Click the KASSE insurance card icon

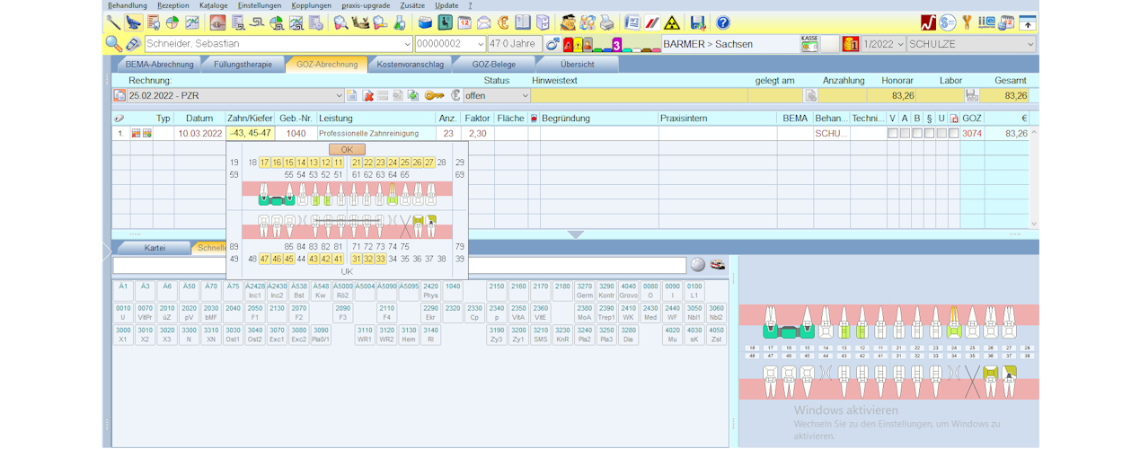pyautogui.click(x=809, y=44)
